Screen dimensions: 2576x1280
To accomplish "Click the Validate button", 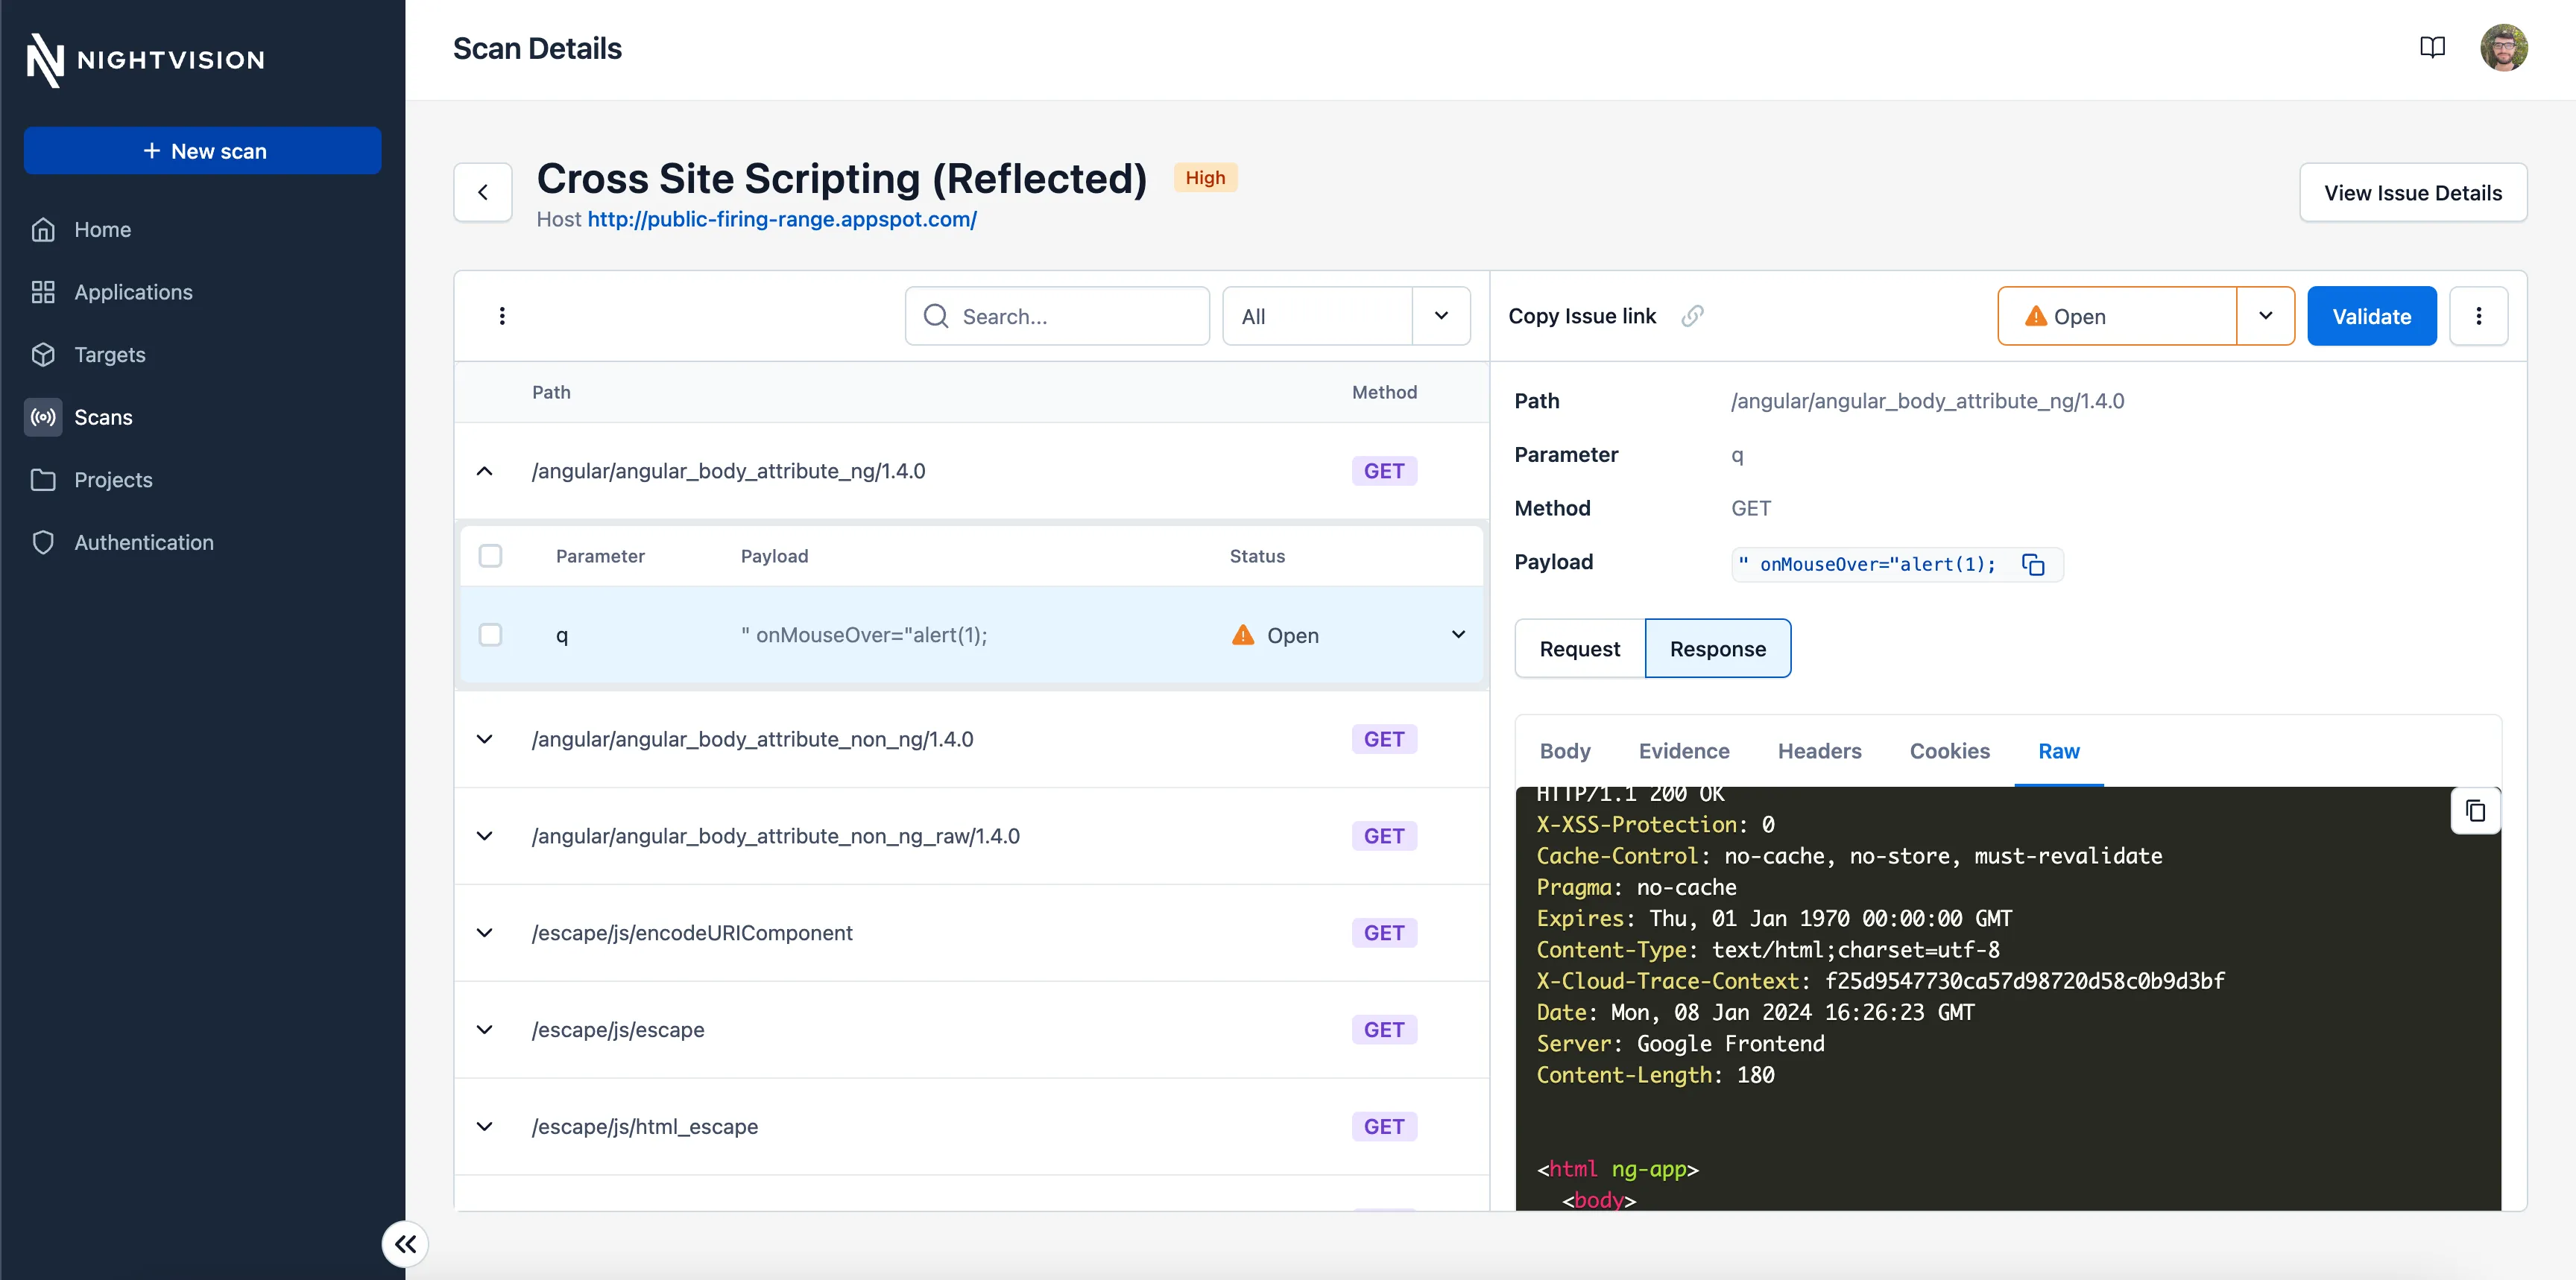I will point(2371,316).
